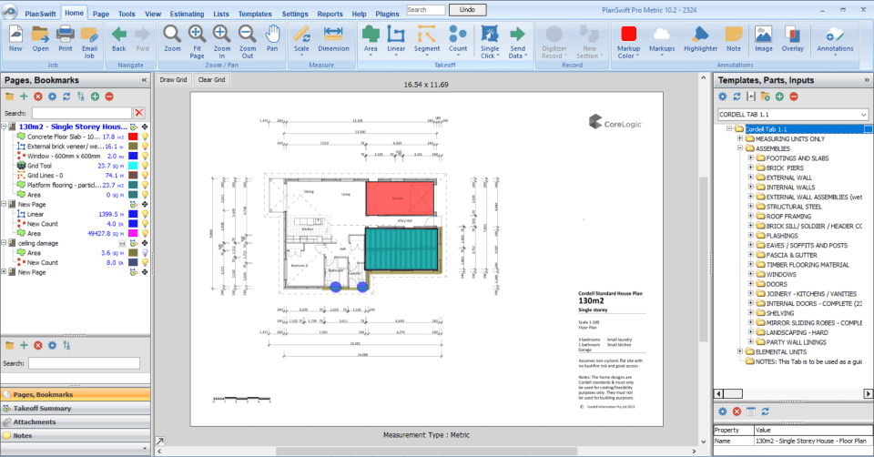This screenshot has height=457, width=874.
Task: Click the Undo button
Action: pos(467,10)
